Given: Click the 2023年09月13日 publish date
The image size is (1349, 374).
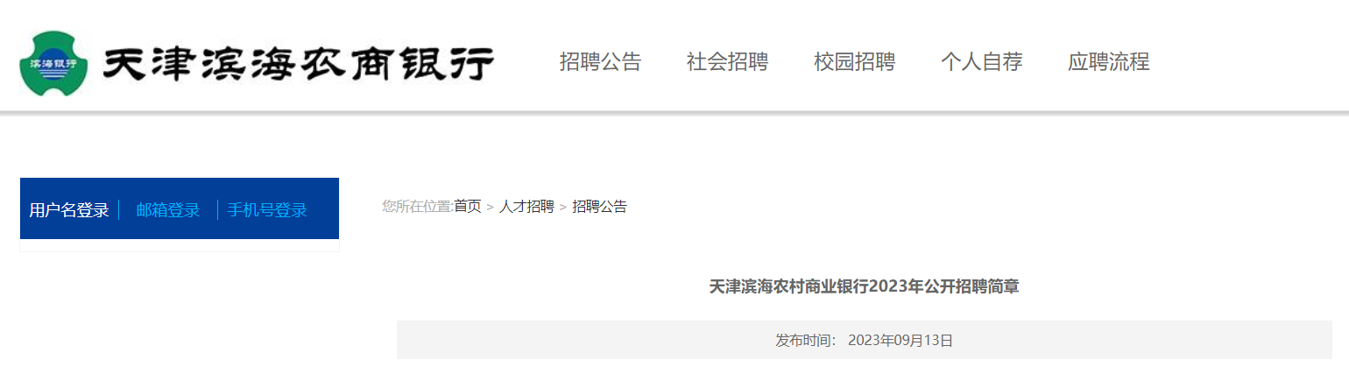Looking at the screenshot, I should [901, 340].
